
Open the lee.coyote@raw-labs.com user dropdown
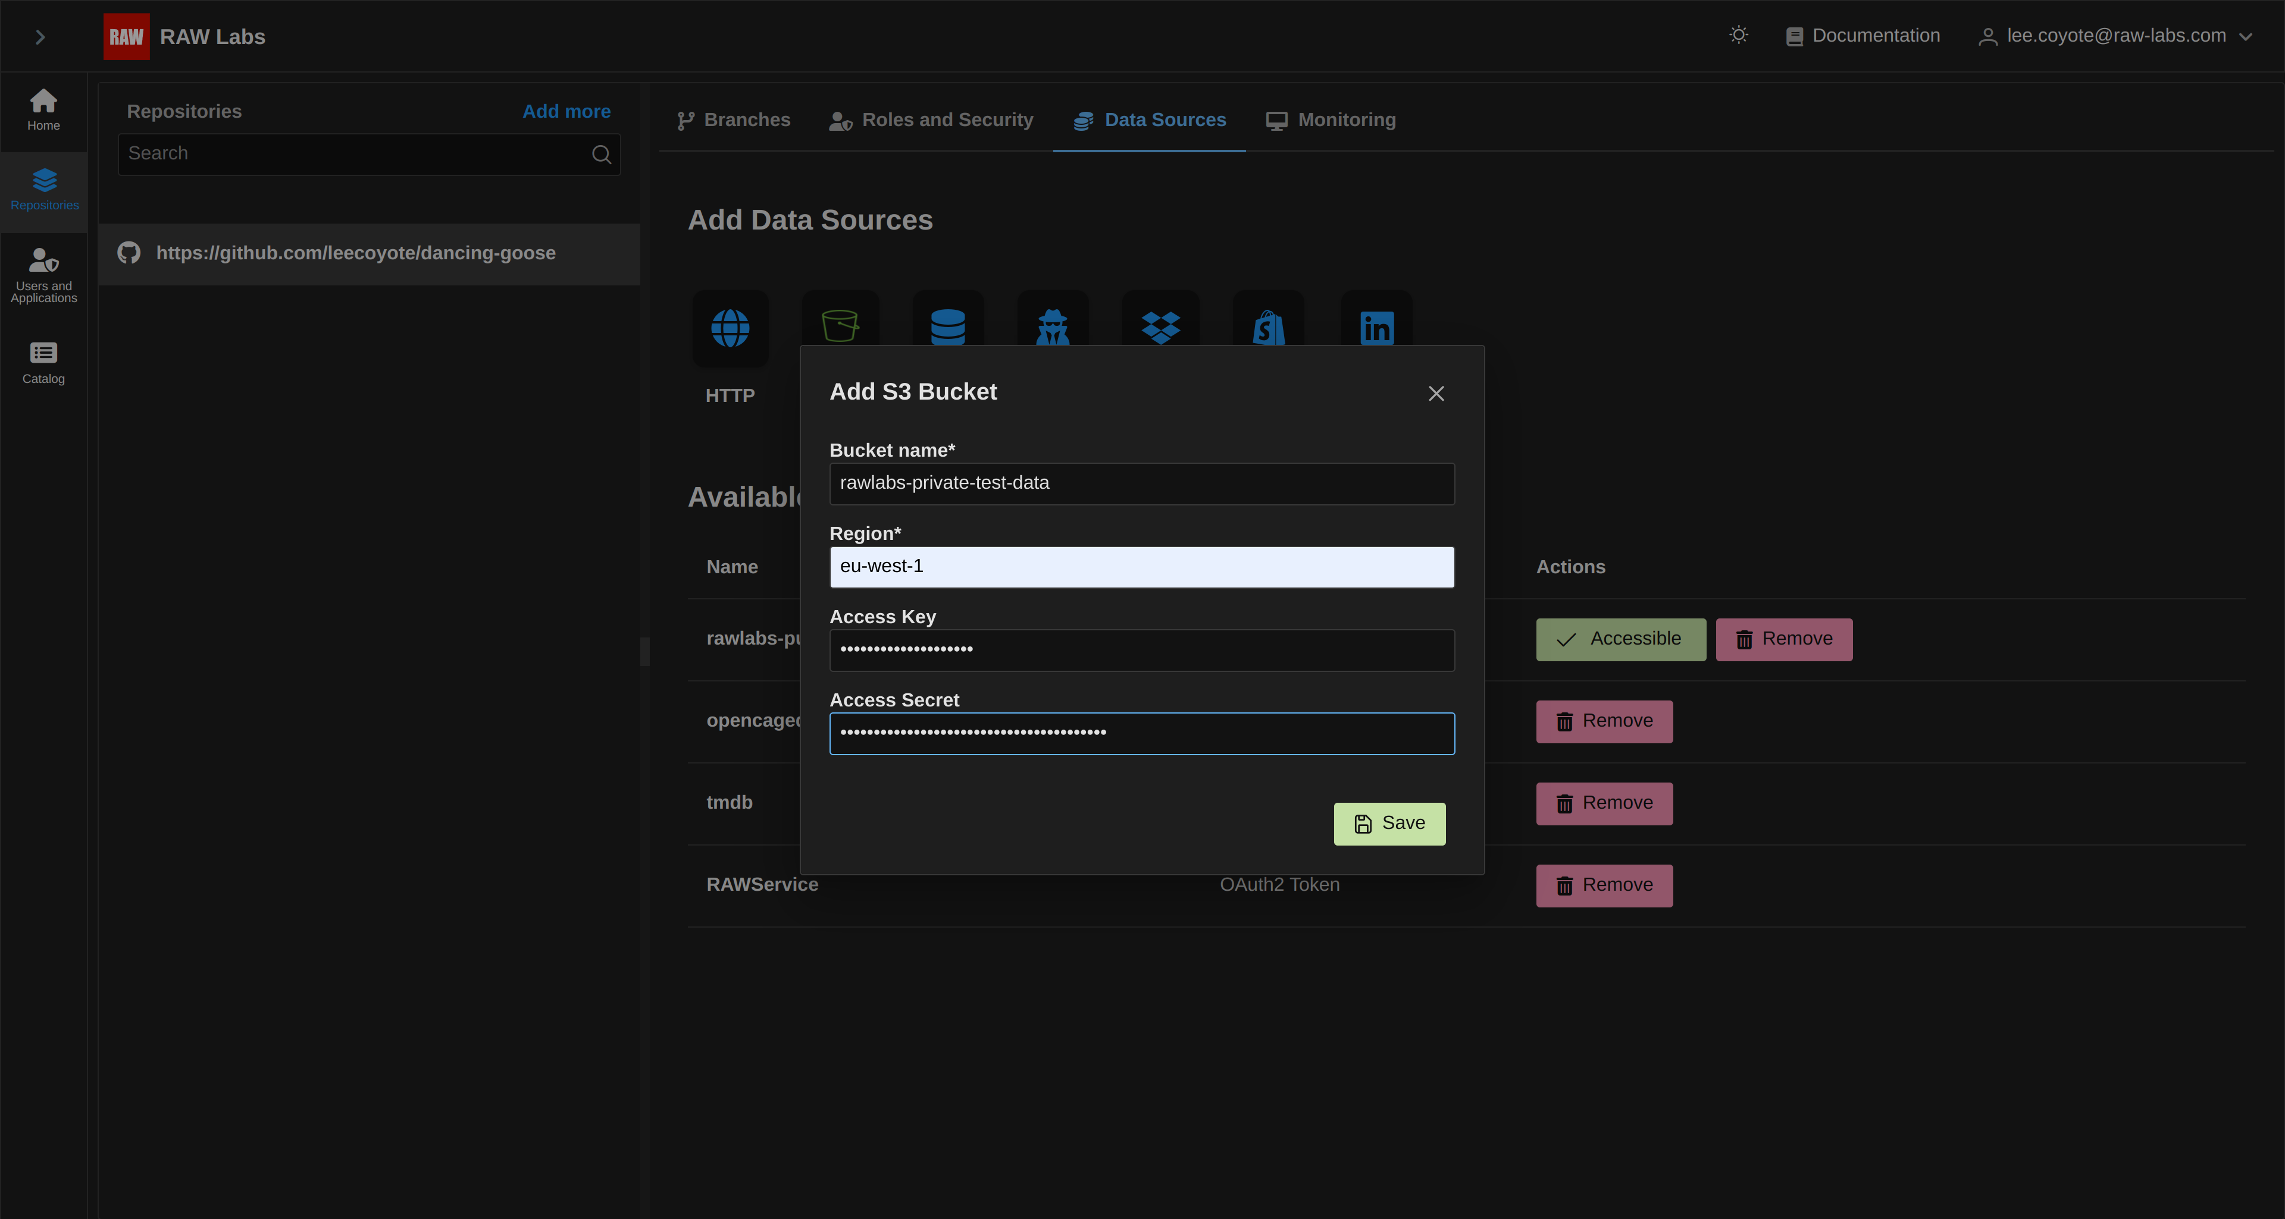point(2115,36)
